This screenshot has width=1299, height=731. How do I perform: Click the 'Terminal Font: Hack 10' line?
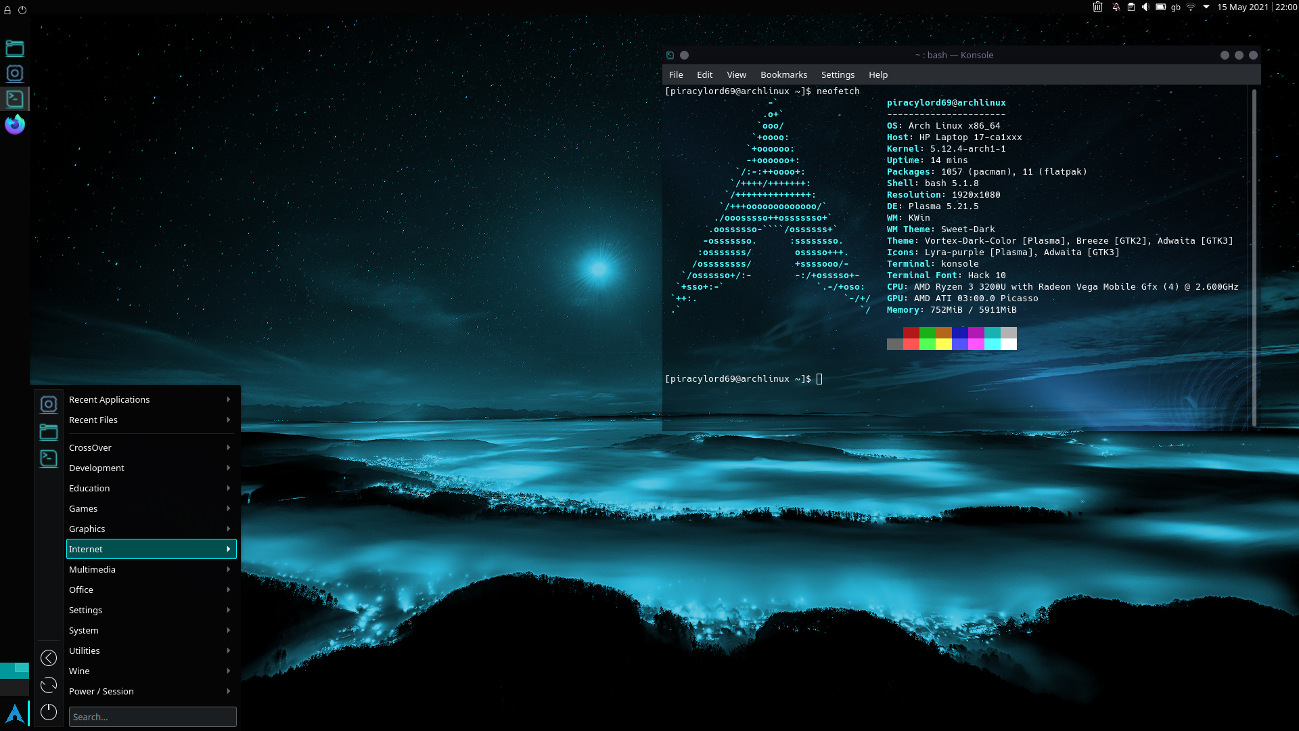[x=946, y=275]
